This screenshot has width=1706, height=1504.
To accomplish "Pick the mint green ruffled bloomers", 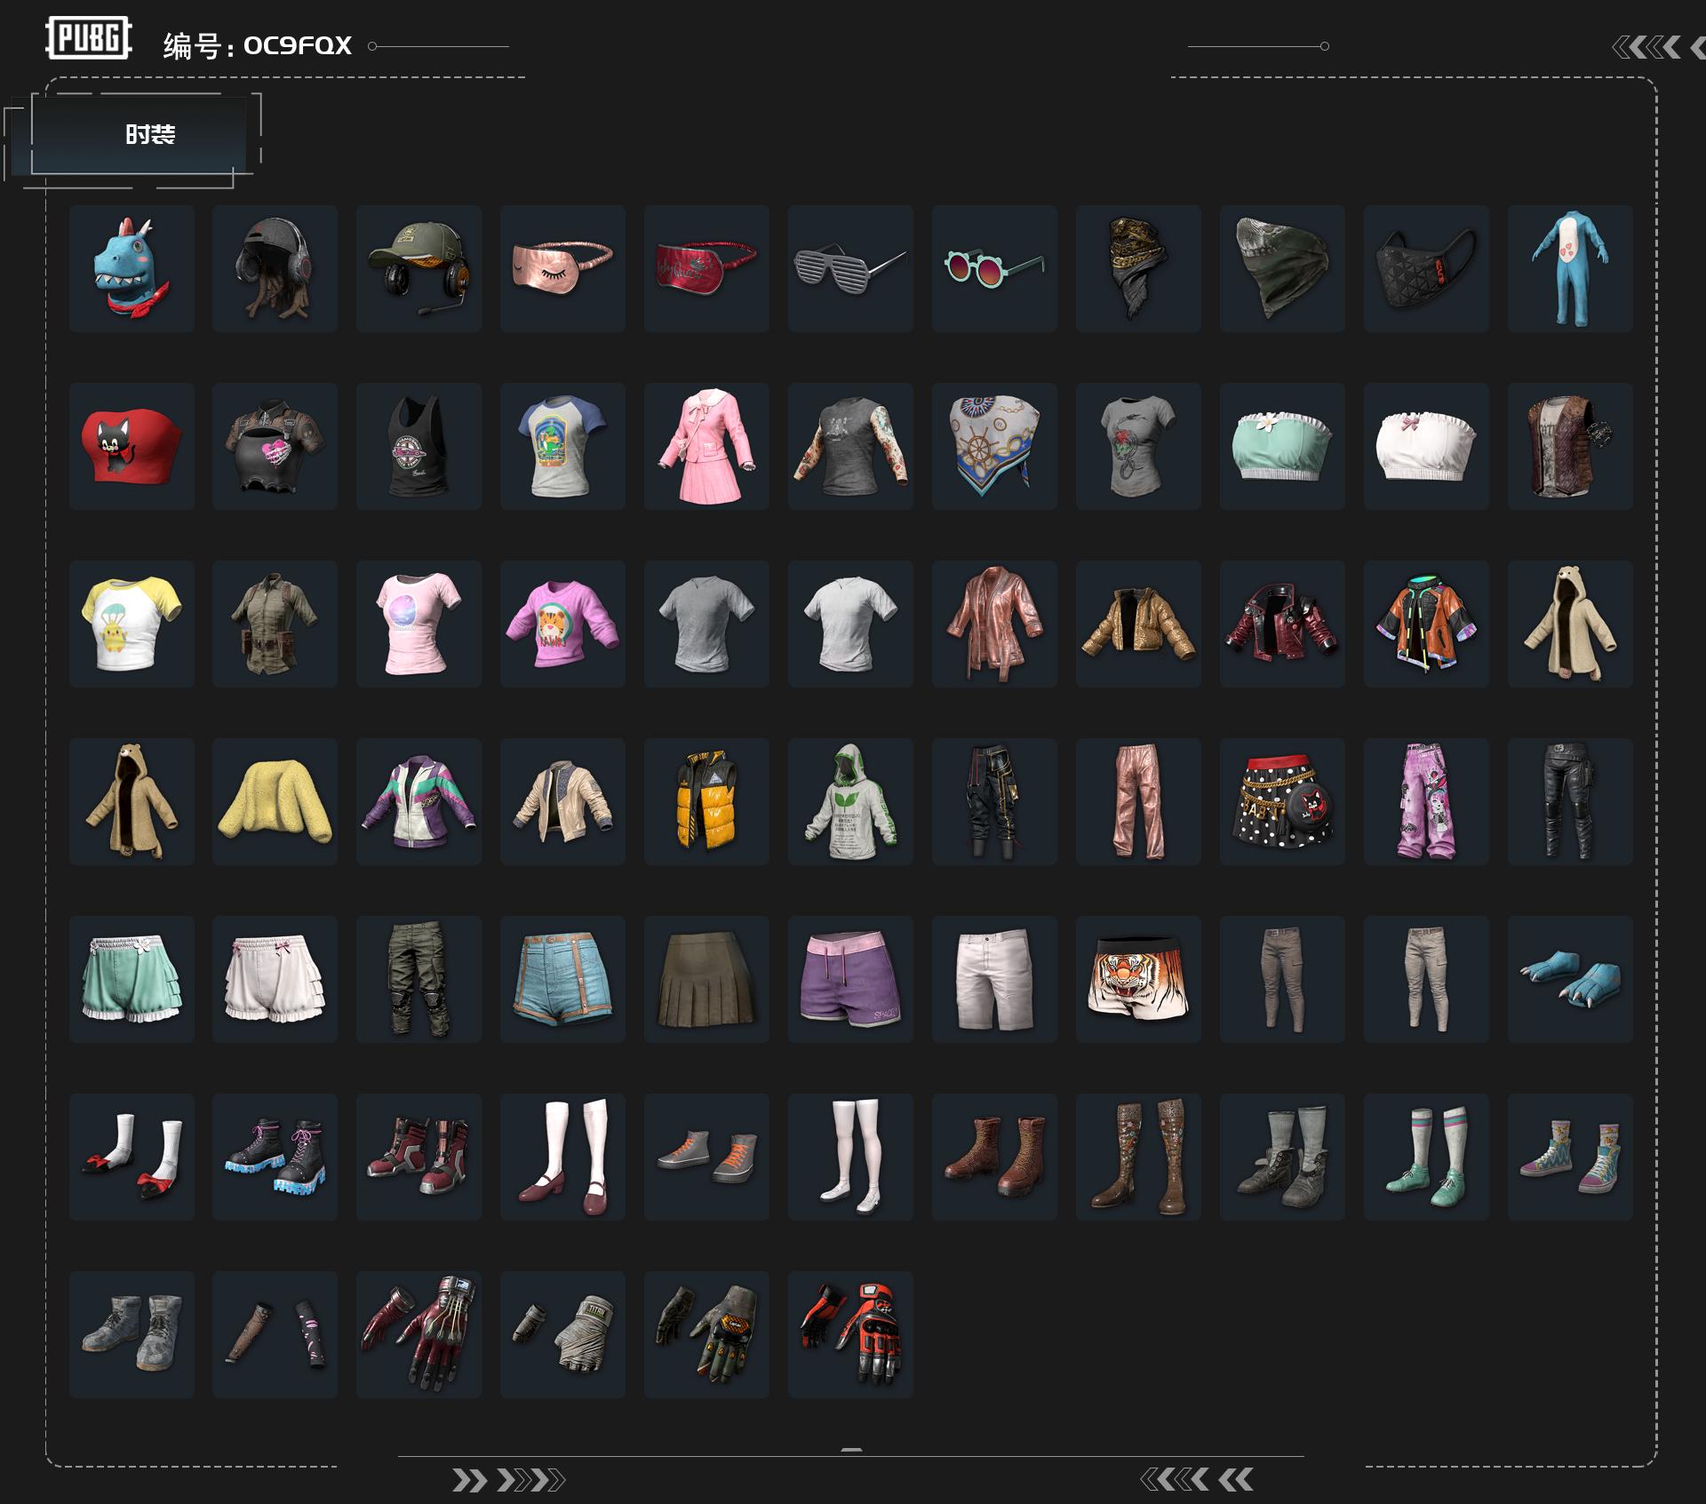I will pos(132,979).
